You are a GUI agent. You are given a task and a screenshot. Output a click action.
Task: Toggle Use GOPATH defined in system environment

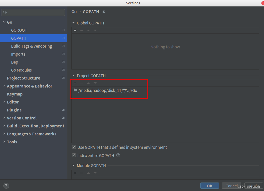tap(74, 147)
